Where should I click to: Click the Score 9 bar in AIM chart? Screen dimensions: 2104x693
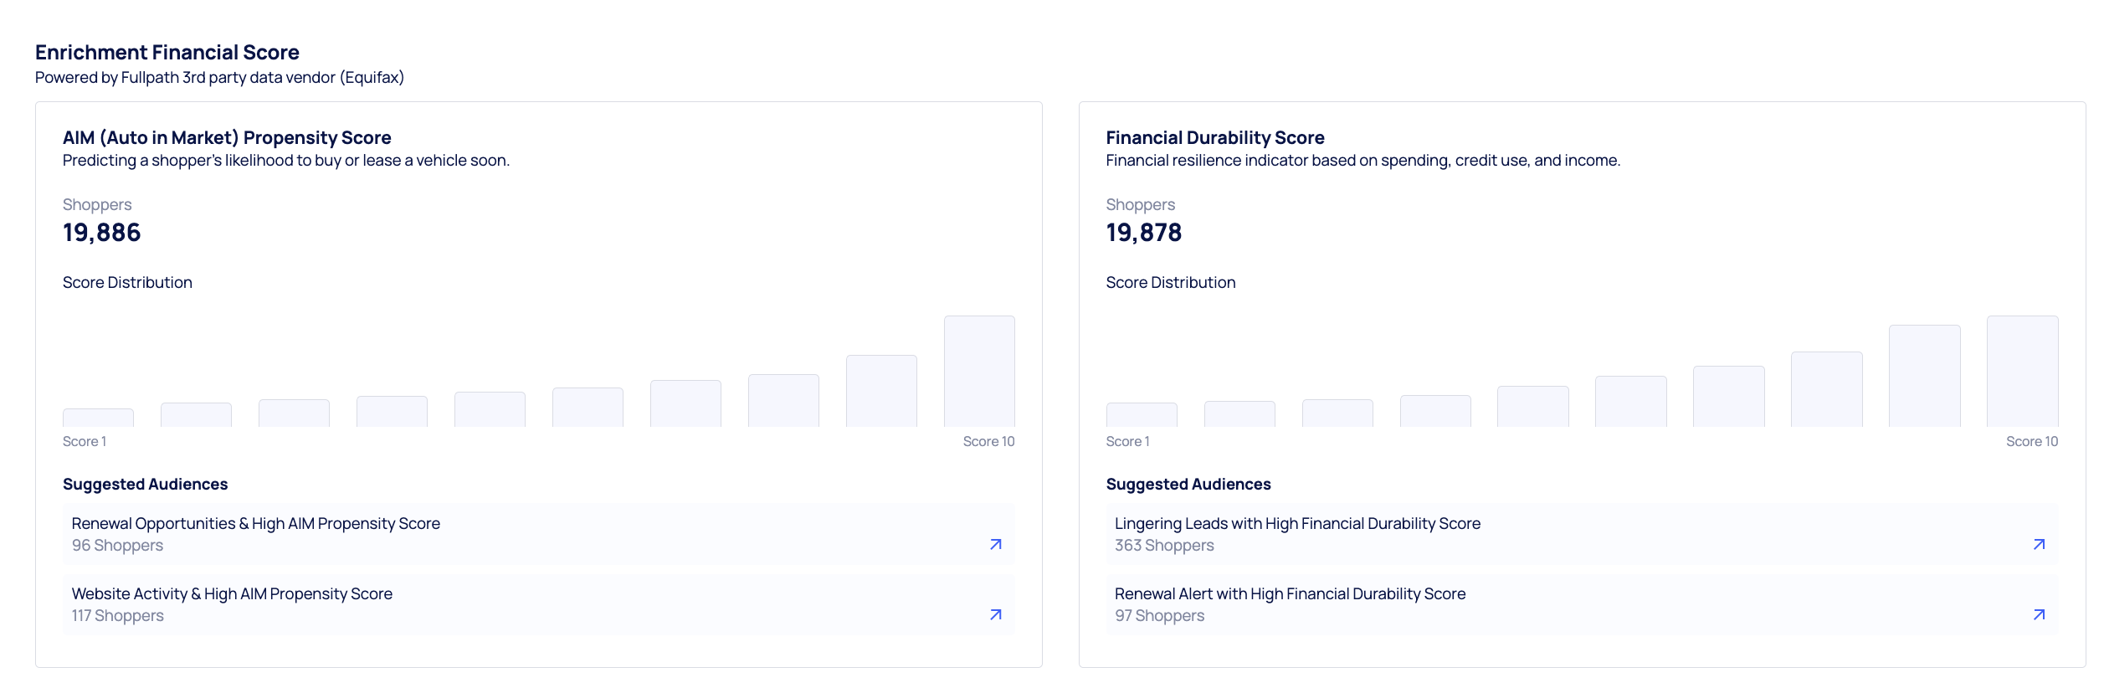coord(881,391)
